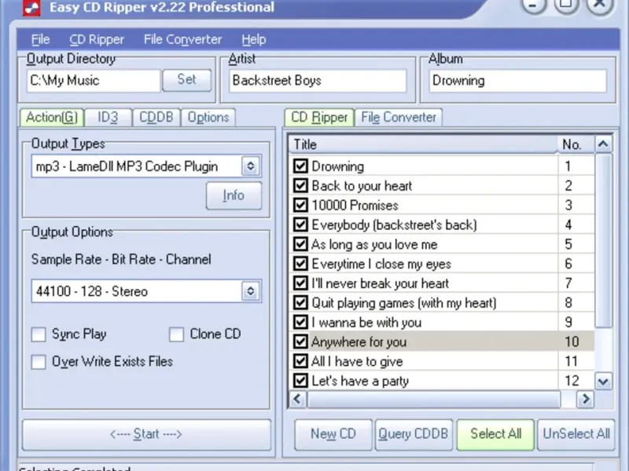Click the horizontal scroll left arrow

point(298,399)
